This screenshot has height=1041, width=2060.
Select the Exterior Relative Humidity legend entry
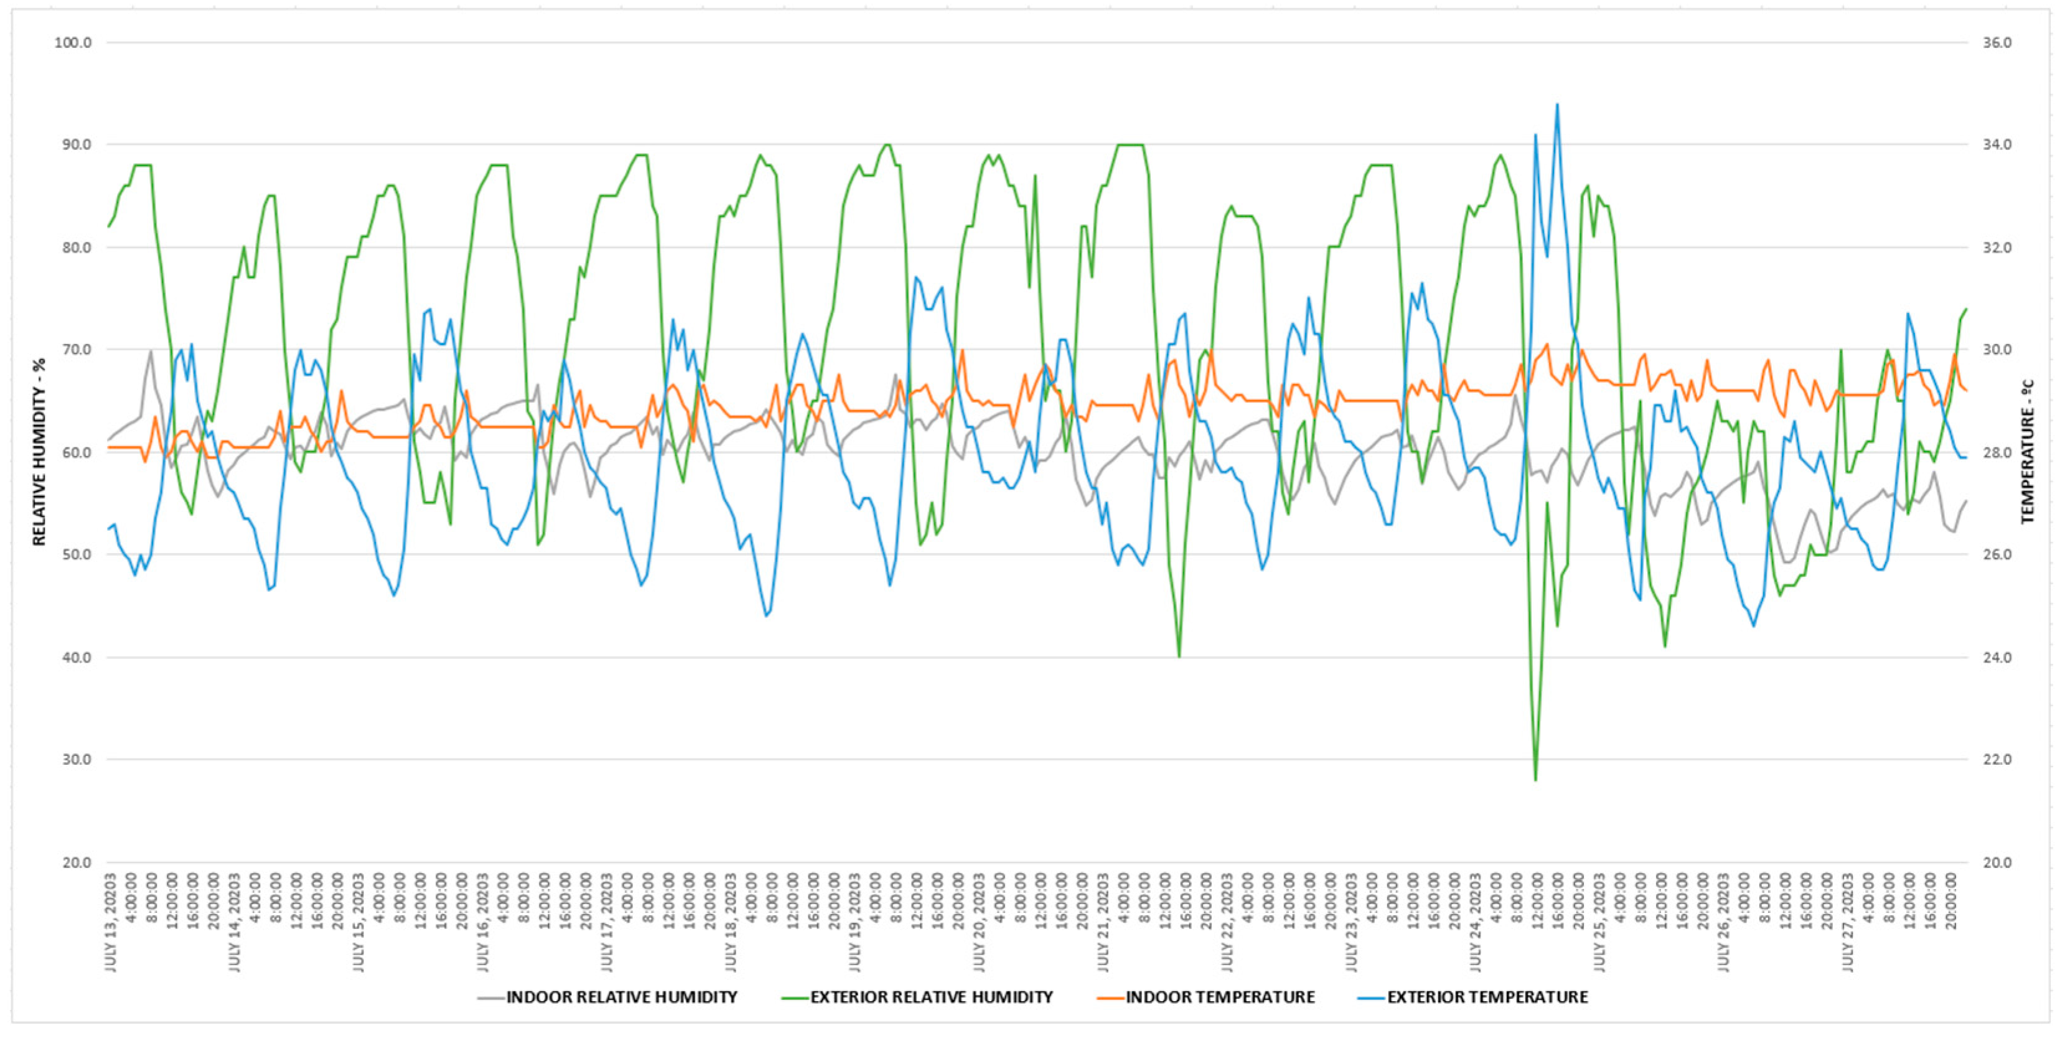[931, 997]
